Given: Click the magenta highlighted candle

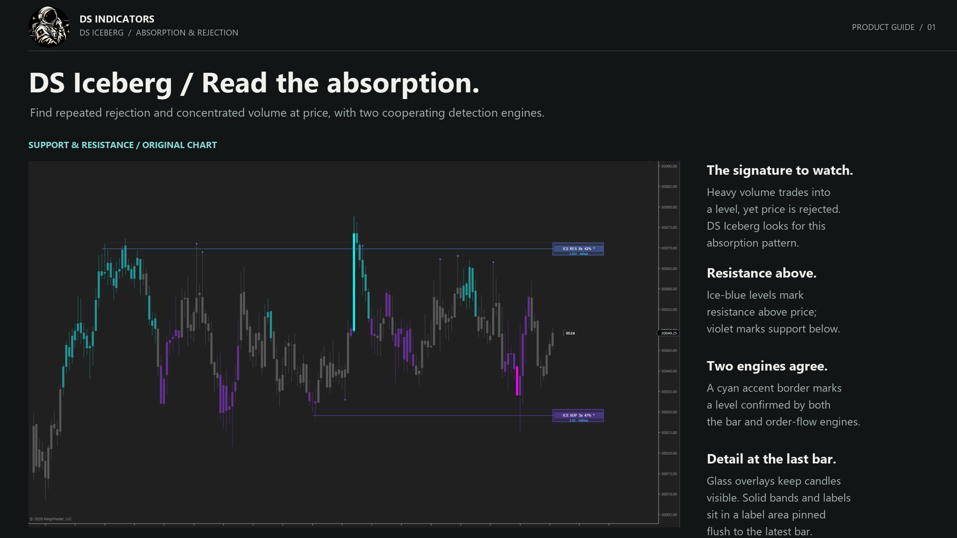Looking at the screenshot, I should [x=517, y=381].
